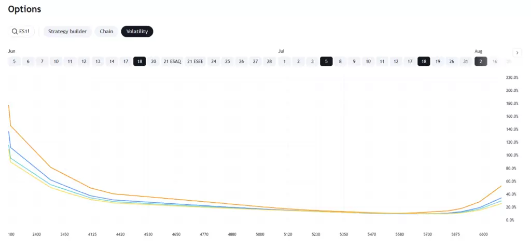Enable the 21 ESEE expiry
531x251 pixels.
click(x=196, y=61)
